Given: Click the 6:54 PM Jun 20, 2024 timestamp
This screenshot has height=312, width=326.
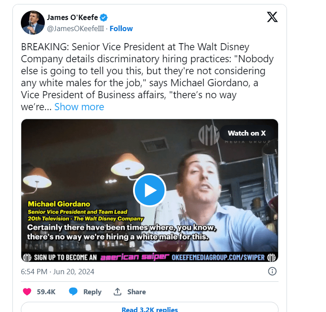Looking at the screenshot, I should tap(58, 271).
